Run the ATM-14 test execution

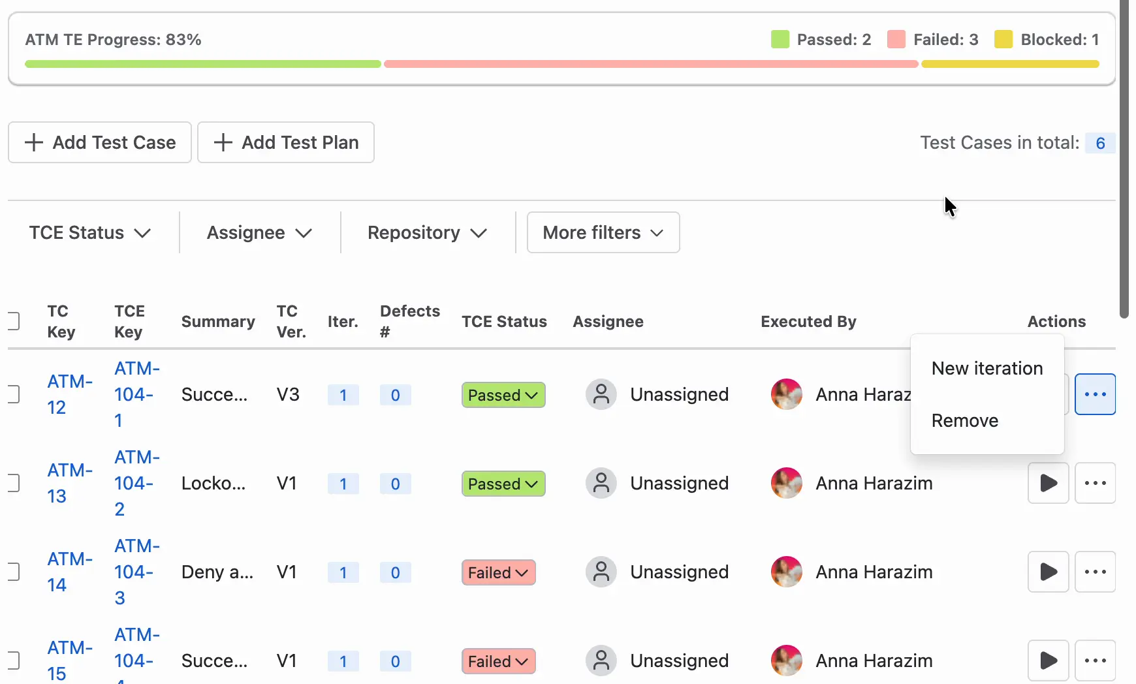[x=1048, y=572]
